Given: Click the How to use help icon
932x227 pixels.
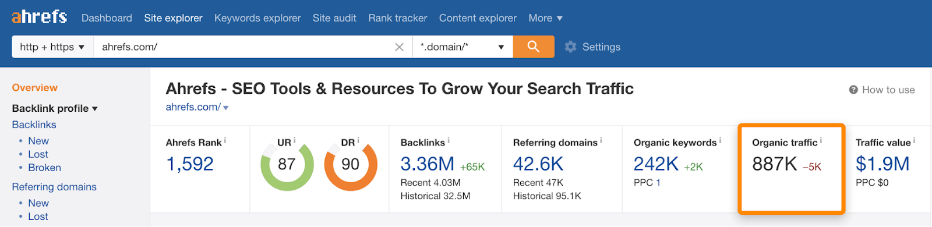Looking at the screenshot, I should pos(853,90).
